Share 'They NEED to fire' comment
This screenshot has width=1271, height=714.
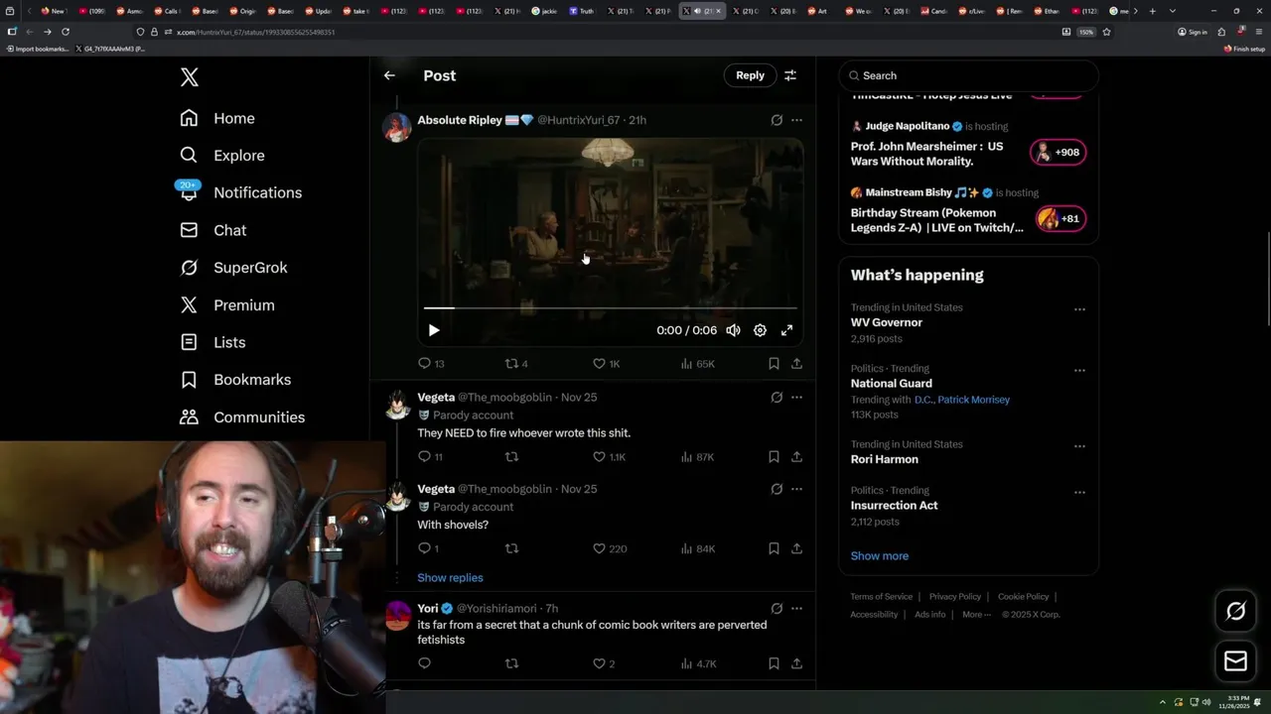pyautogui.click(x=796, y=457)
